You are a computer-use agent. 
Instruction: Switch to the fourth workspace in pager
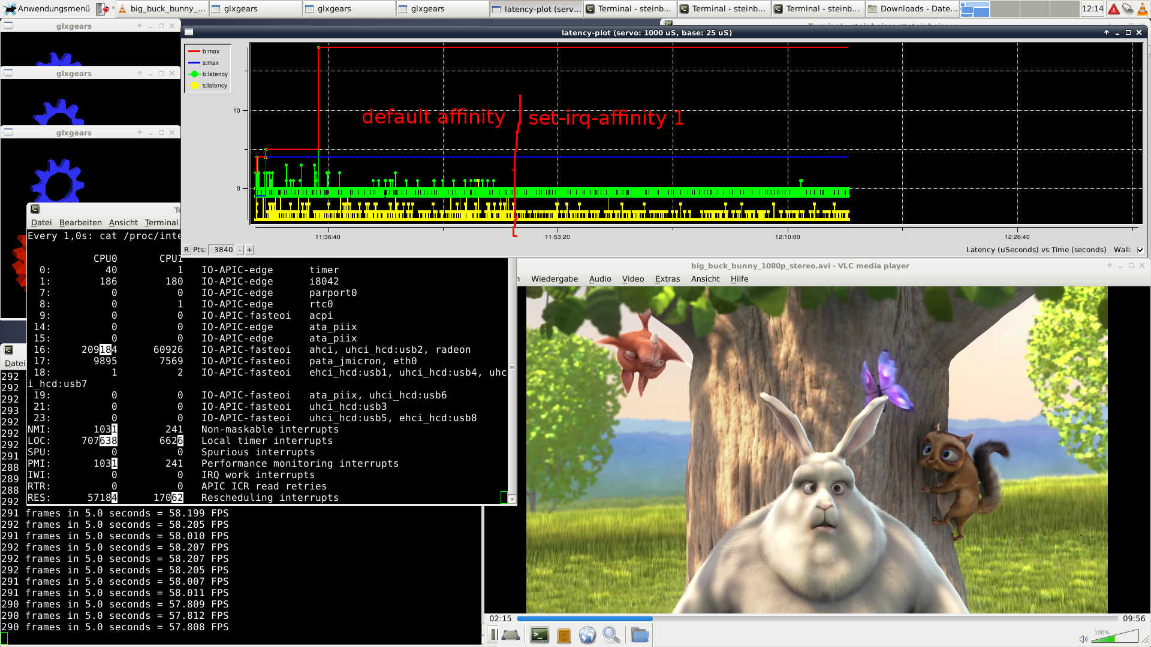[x=1065, y=8]
